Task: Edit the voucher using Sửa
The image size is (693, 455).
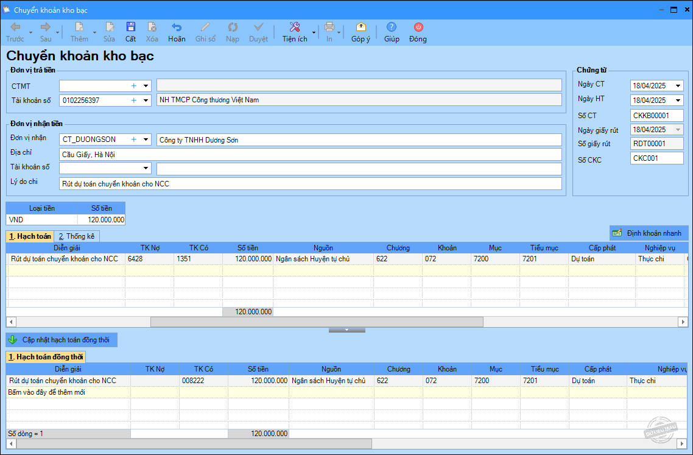Action: 109,32
